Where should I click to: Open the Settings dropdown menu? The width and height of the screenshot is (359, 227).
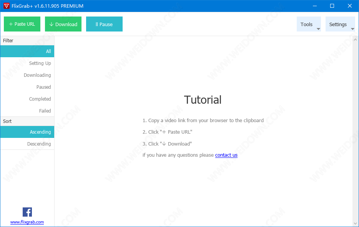pos(340,24)
